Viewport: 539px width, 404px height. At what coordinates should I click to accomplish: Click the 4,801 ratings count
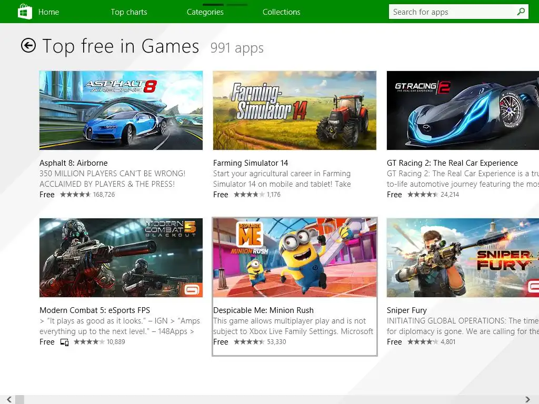(x=448, y=342)
